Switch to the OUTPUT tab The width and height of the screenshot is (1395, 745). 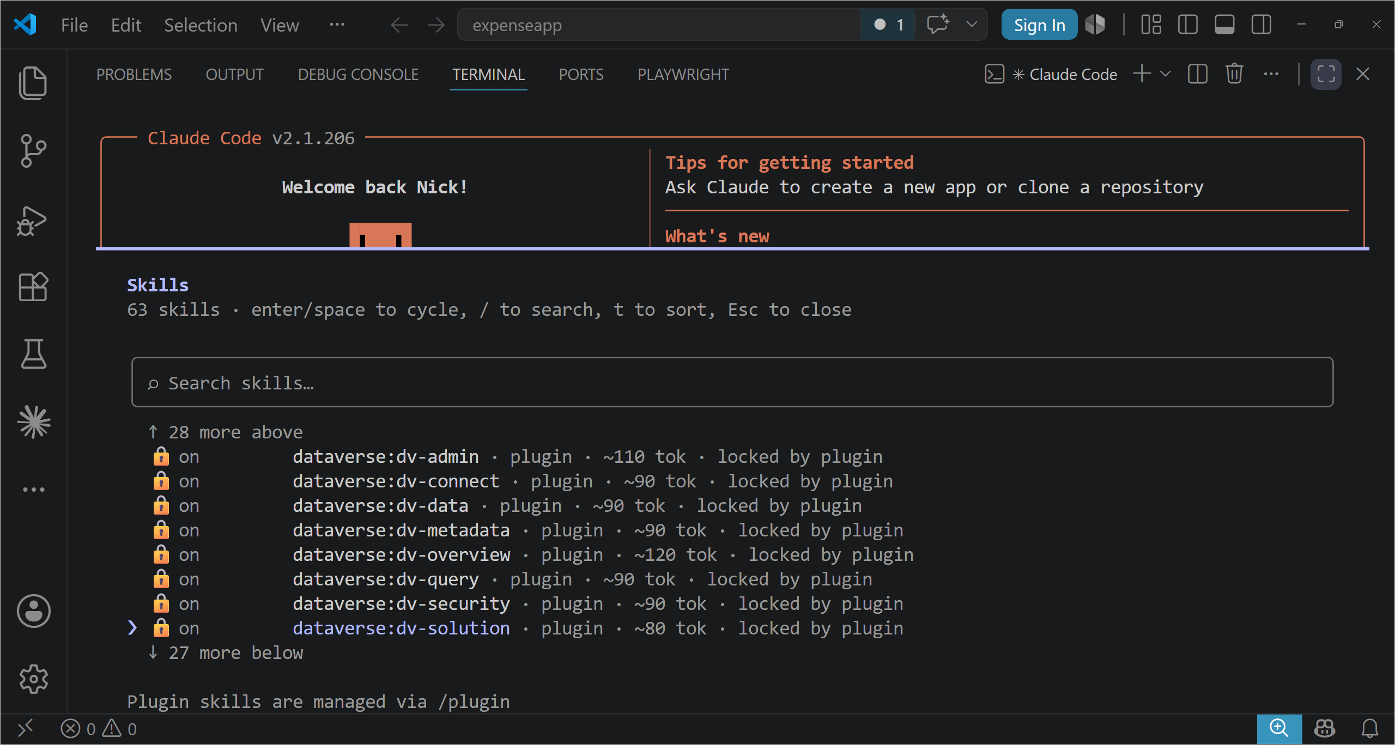point(234,74)
